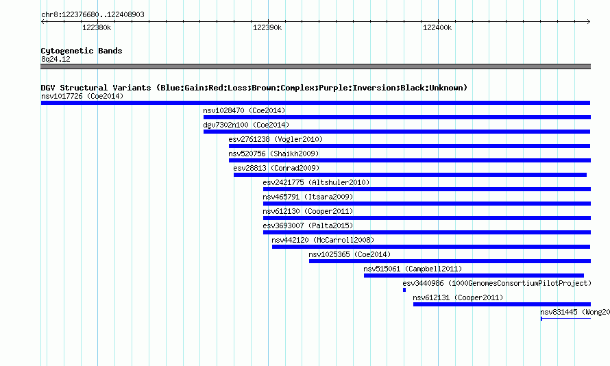Click the nsv1028470 blue variant bar
The width and height of the screenshot is (610, 366).
click(397, 117)
